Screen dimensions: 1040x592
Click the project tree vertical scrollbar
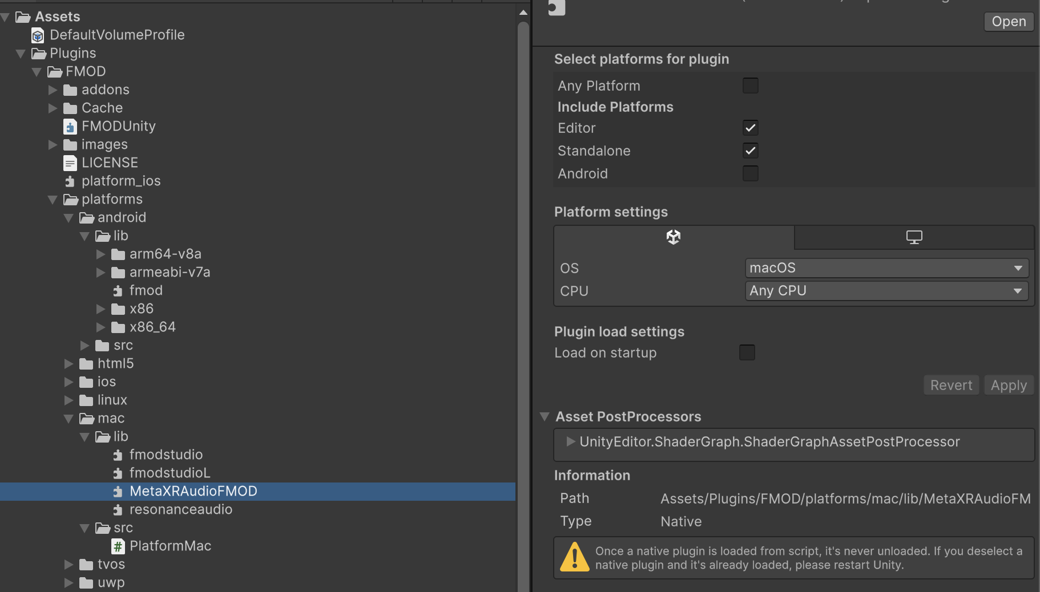click(523, 285)
